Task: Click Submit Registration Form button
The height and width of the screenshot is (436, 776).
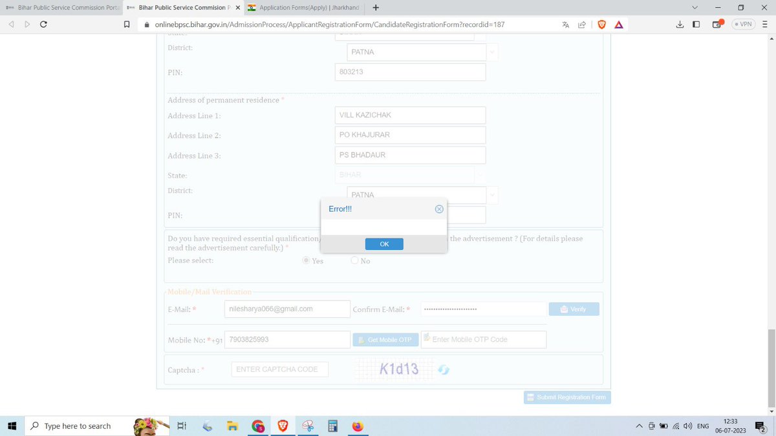Action: click(x=567, y=397)
